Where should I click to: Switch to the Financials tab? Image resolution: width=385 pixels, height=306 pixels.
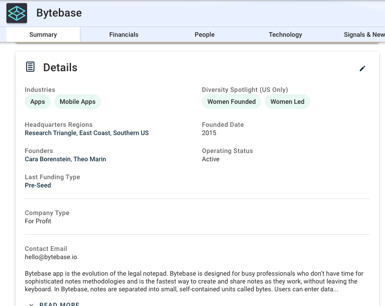[124, 34]
